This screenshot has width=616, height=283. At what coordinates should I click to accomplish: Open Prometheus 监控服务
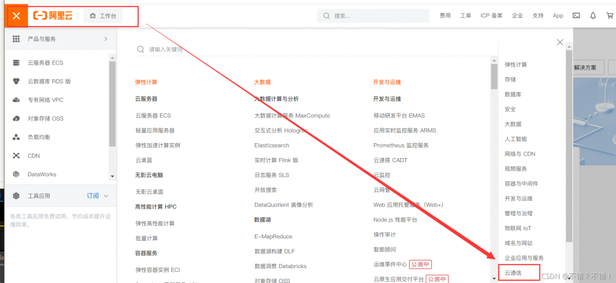[x=401, y=145]
